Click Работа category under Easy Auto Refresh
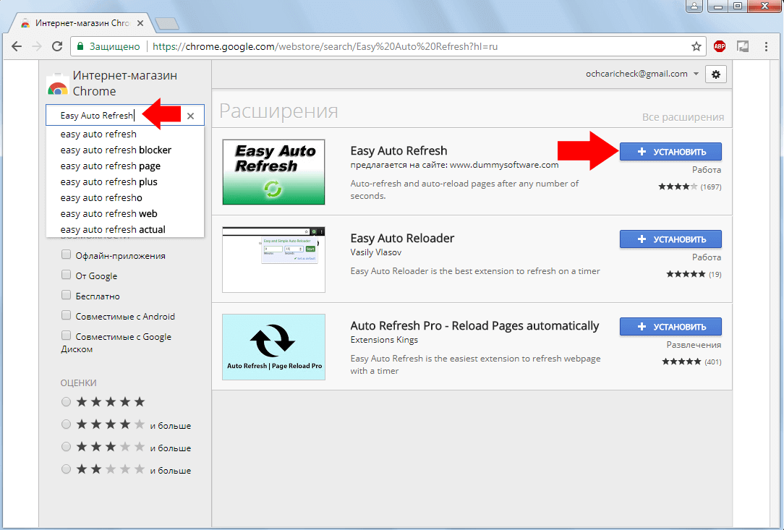The width and height of the screenshot is (784, 530). point(707,170)
